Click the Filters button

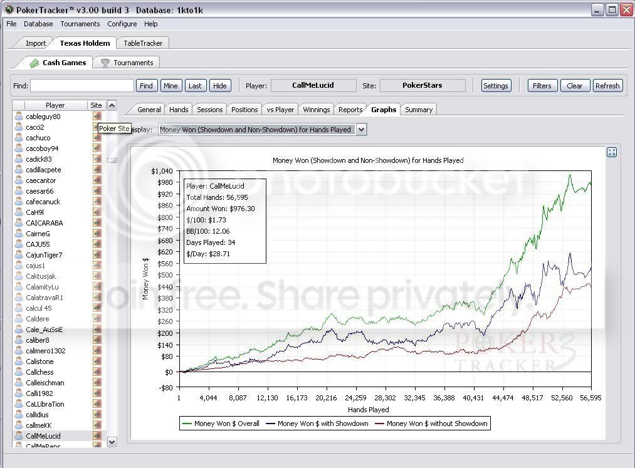point(542,85)
